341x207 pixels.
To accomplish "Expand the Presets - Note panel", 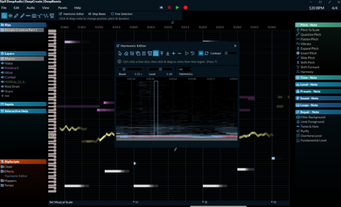I will coord(318,92).
